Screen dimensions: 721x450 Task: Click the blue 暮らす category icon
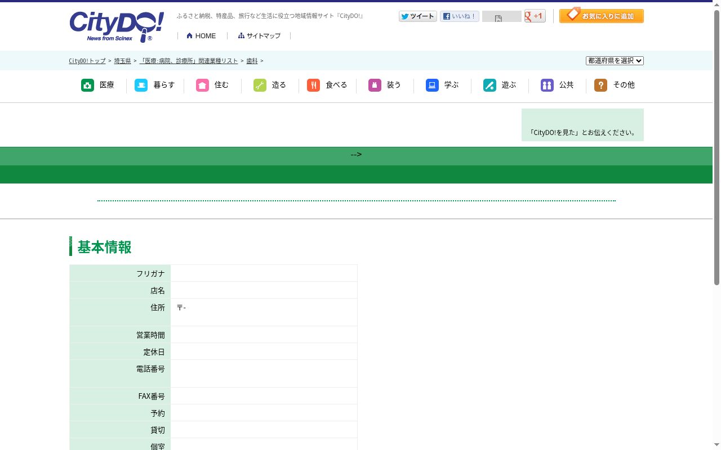click(141, 85)
